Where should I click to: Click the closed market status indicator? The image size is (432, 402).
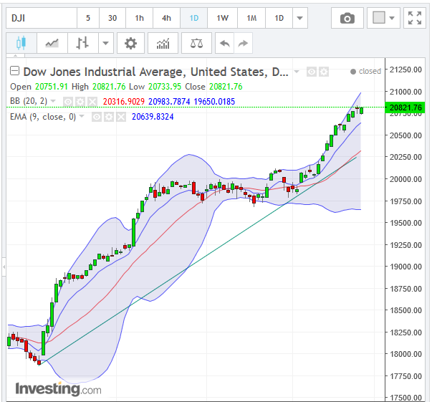pyautogui.click(x=365, y=72)
